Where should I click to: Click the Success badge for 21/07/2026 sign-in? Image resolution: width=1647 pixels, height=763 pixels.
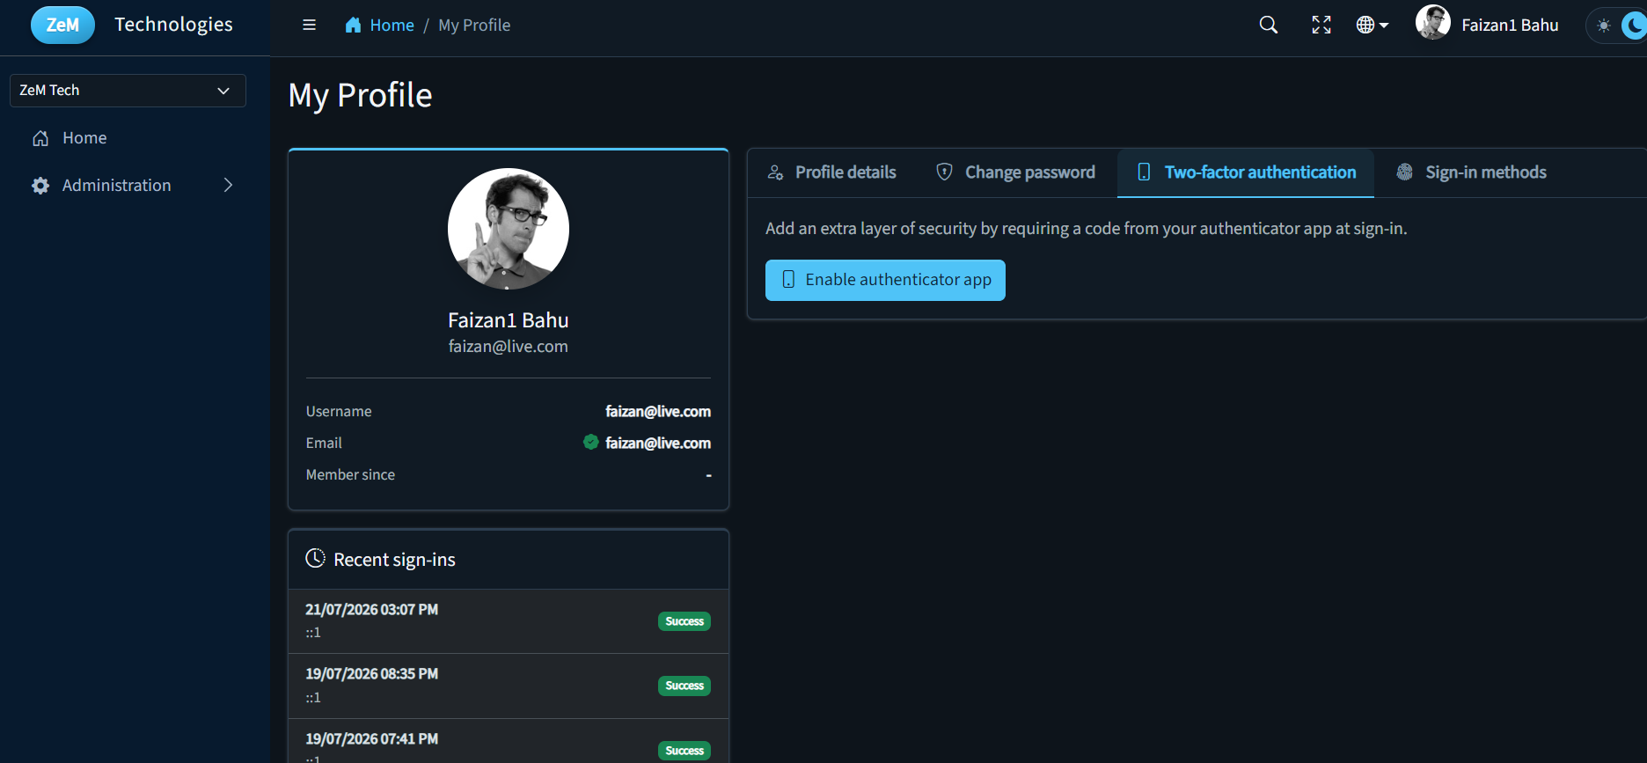(x=684, y=621)
